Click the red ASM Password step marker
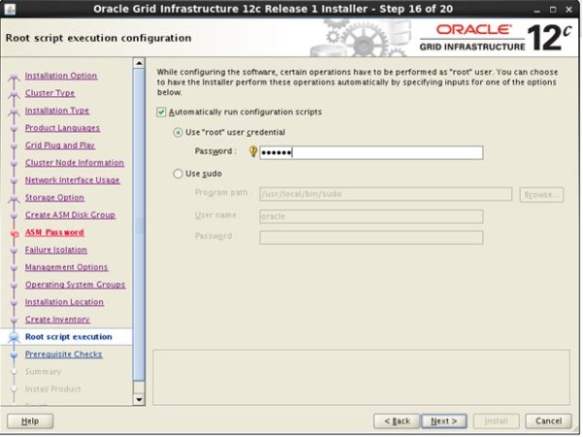583x437 pixels. 15,234
